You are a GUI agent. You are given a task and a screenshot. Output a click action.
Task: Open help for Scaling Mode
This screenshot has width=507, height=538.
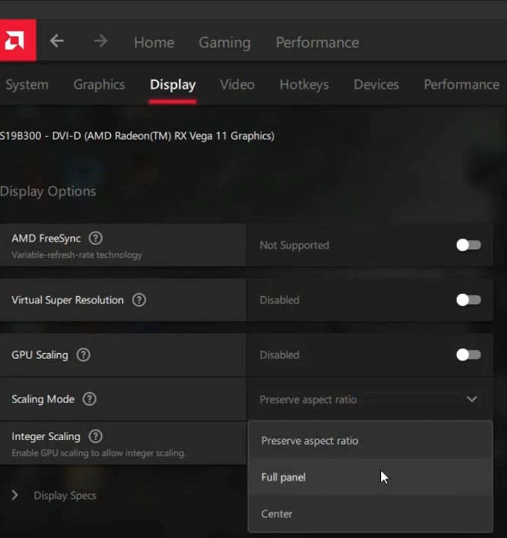[x=90, y=399]
